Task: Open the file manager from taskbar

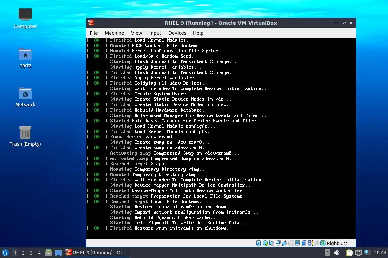Action: point(48,253)
